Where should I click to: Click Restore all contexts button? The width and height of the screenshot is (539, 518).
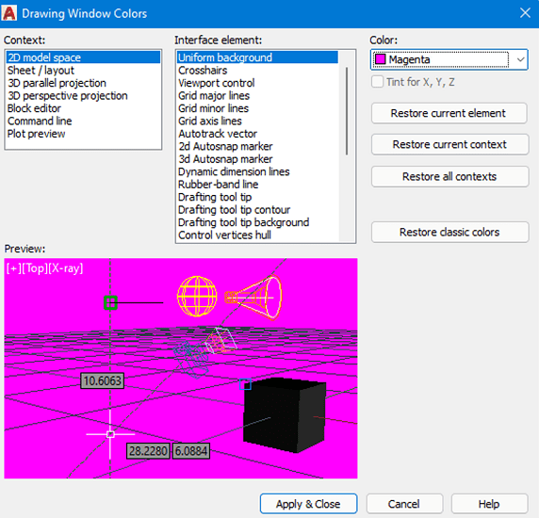pos(449,176)
